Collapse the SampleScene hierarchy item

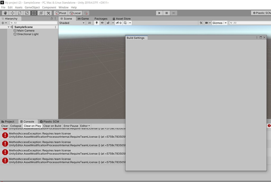click(x=8, y=27)
